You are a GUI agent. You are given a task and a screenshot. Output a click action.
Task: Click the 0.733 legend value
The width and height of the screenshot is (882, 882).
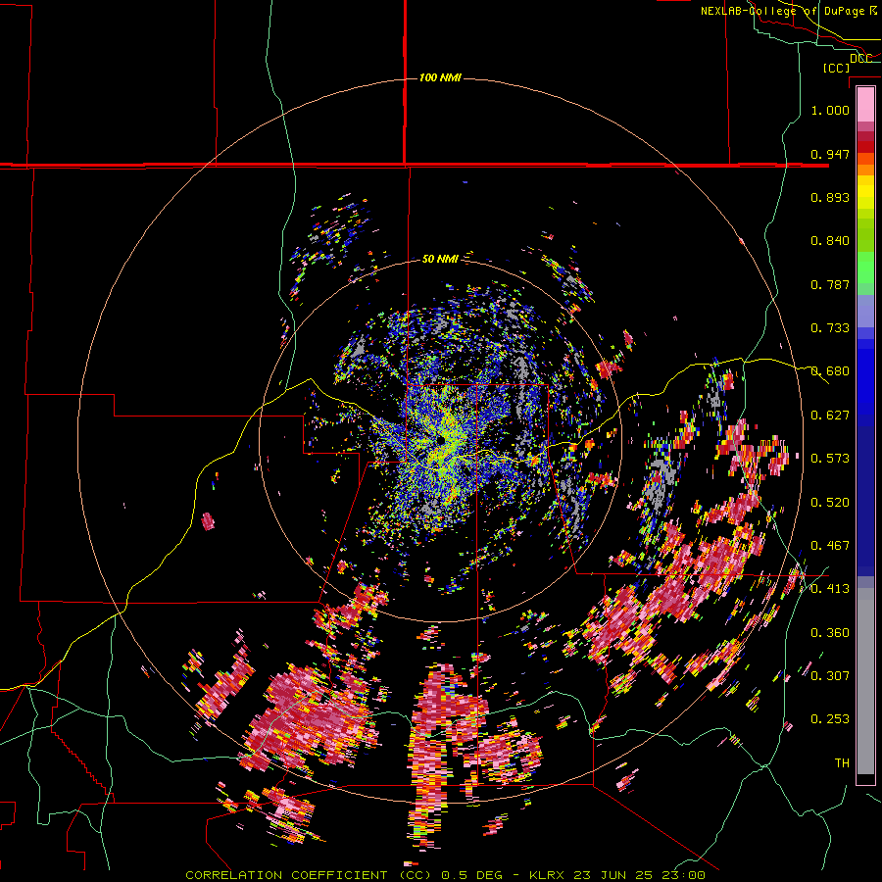[x=830, y=328]
